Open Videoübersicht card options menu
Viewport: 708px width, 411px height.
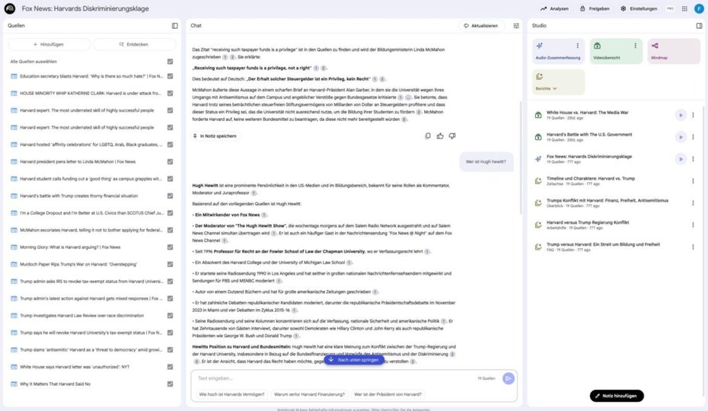click(x=635, y=46)
